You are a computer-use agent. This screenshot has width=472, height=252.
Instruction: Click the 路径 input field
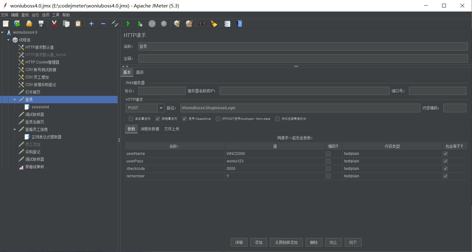point(300,108)
